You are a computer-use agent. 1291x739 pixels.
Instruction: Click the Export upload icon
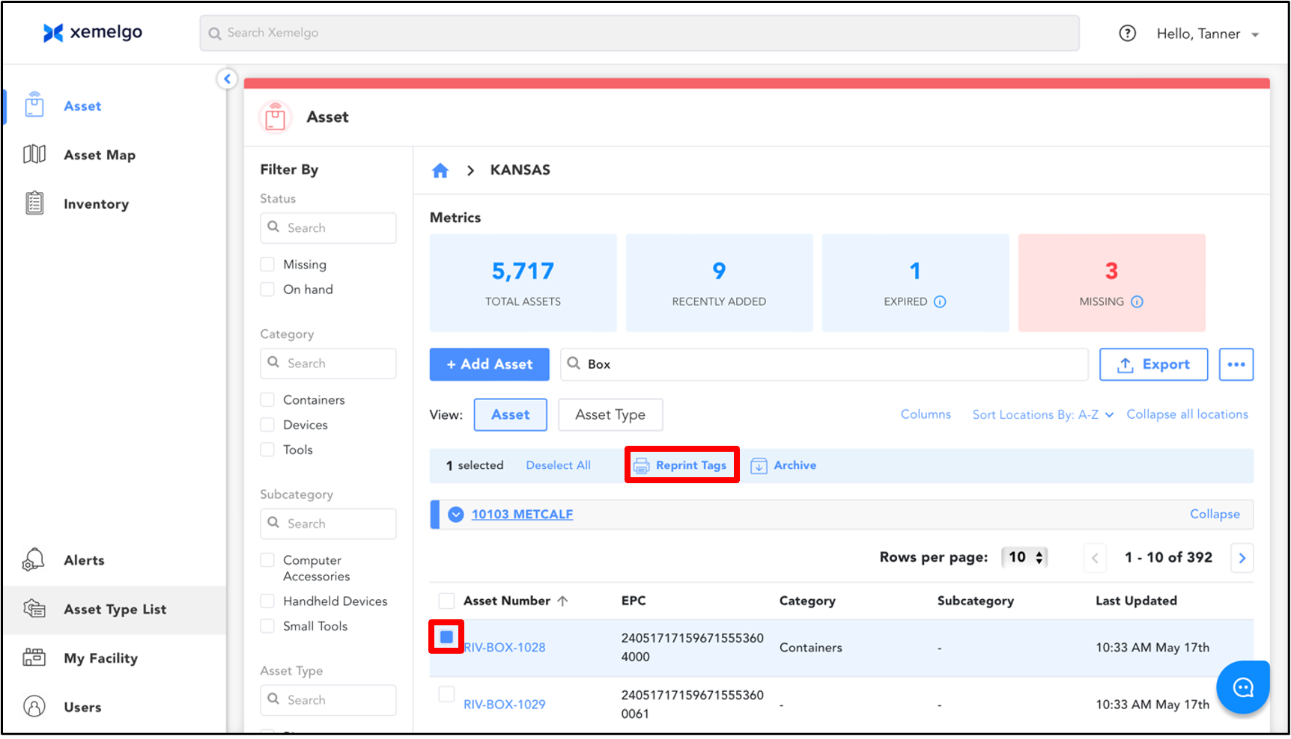tap(1125, 365)
